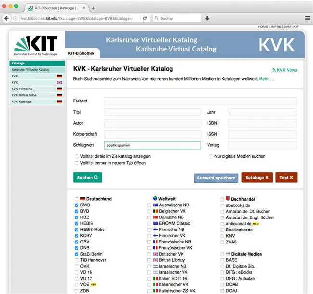Click the Israeli flag for Israelische NB
This screenshot has height=294, width=313.
(x=156, y=266)
